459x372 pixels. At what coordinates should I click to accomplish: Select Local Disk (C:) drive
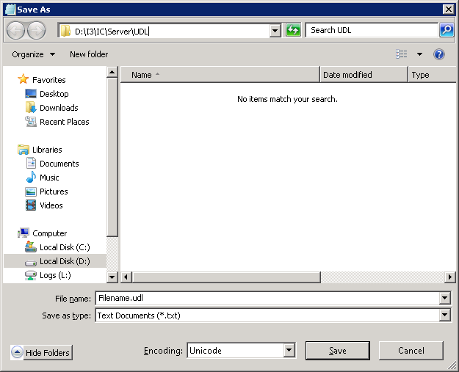click(65, 247)
